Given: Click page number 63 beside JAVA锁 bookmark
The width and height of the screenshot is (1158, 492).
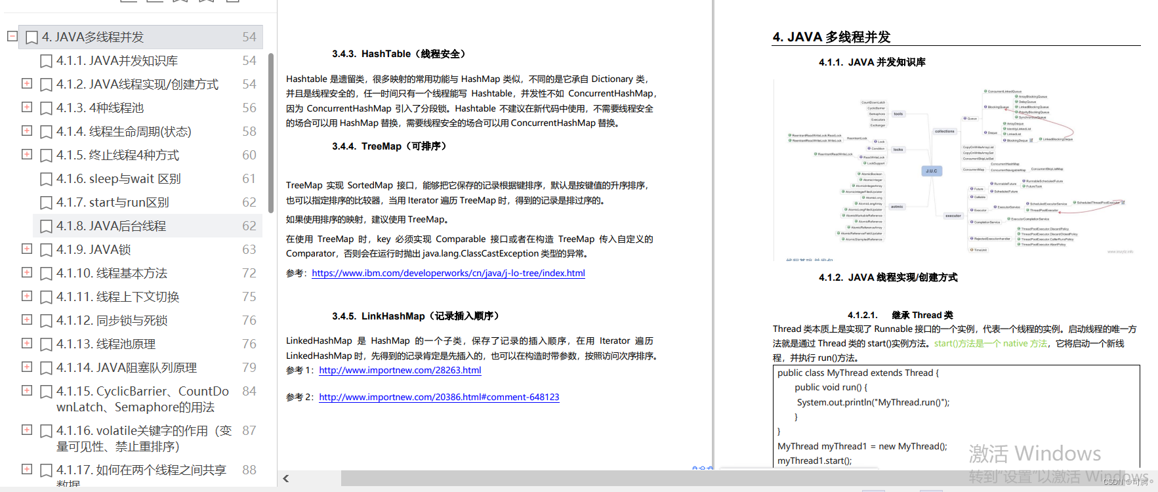Looking at the screenshot, I should point(249,249).
